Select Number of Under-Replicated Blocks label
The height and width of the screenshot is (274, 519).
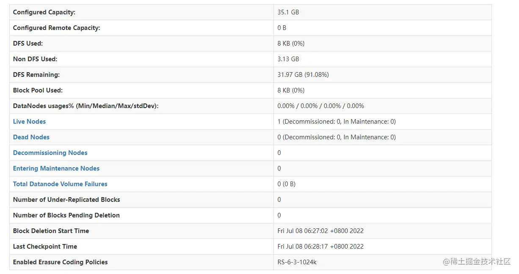tap(66, 200)
